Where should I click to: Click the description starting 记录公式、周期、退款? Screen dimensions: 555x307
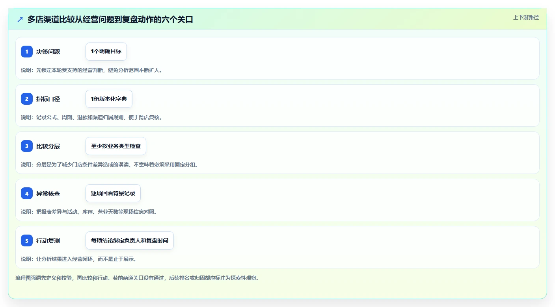pos(91,117)
